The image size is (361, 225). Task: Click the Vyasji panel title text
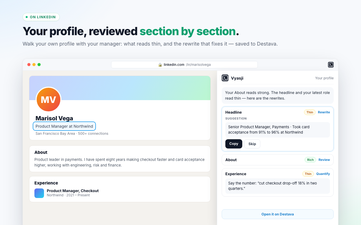237,78
